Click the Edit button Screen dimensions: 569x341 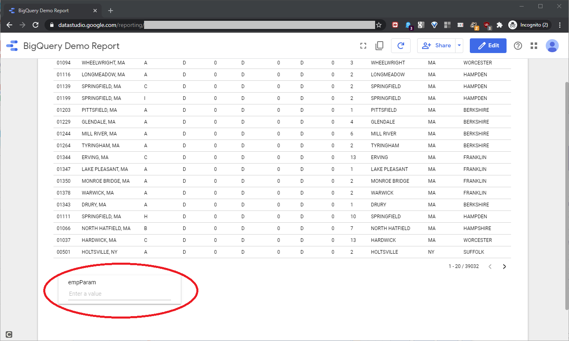pos(488,46)
